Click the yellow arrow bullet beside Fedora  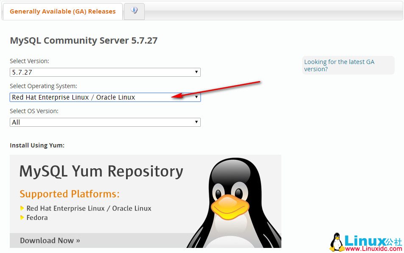tap(22, 218)
